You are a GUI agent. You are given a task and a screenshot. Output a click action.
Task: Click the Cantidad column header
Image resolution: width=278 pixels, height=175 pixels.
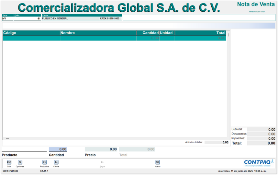(x=148, y=33)
